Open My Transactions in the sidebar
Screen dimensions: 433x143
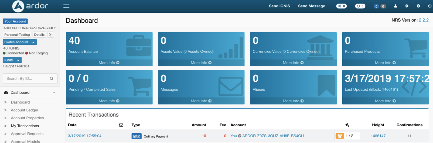pyautogui.click(x=25, y=126)
